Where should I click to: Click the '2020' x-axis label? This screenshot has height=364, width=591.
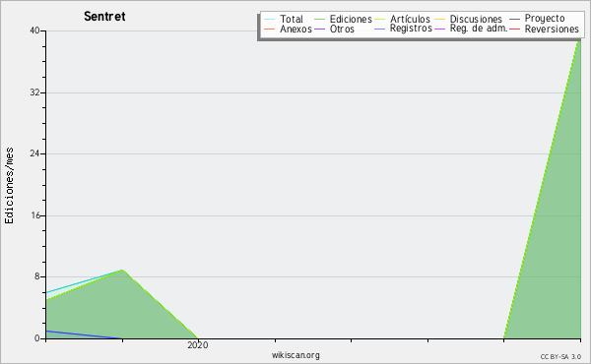[198, 344]
